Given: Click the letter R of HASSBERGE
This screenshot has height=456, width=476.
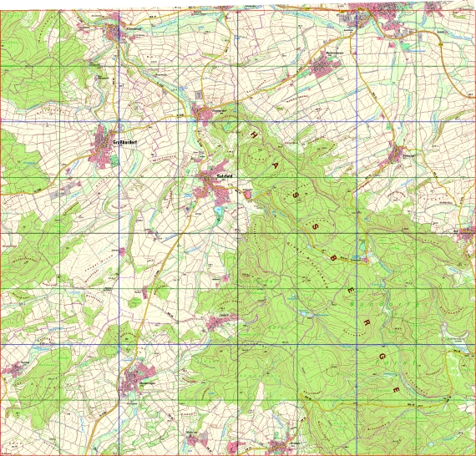Looking at the screenshot, I should pyautogui.click(x=367, y=323).
